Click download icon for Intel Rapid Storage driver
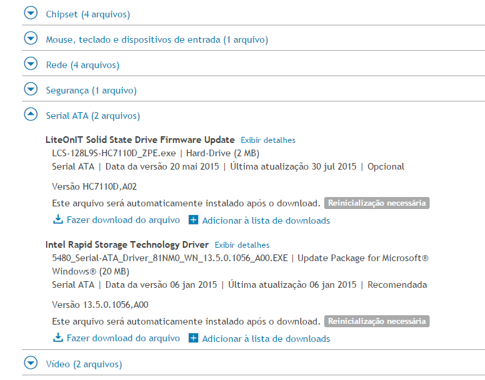Screen dimensions: 485x380 (x=58, y=338)
